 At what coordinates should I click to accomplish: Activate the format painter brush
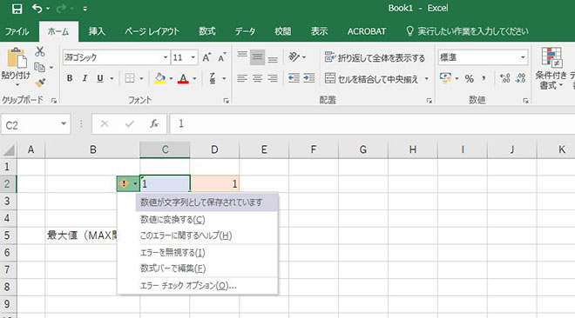point(40,83)
